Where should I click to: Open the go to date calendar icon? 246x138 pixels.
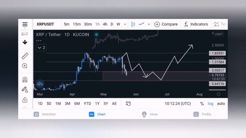click(128, 103)
